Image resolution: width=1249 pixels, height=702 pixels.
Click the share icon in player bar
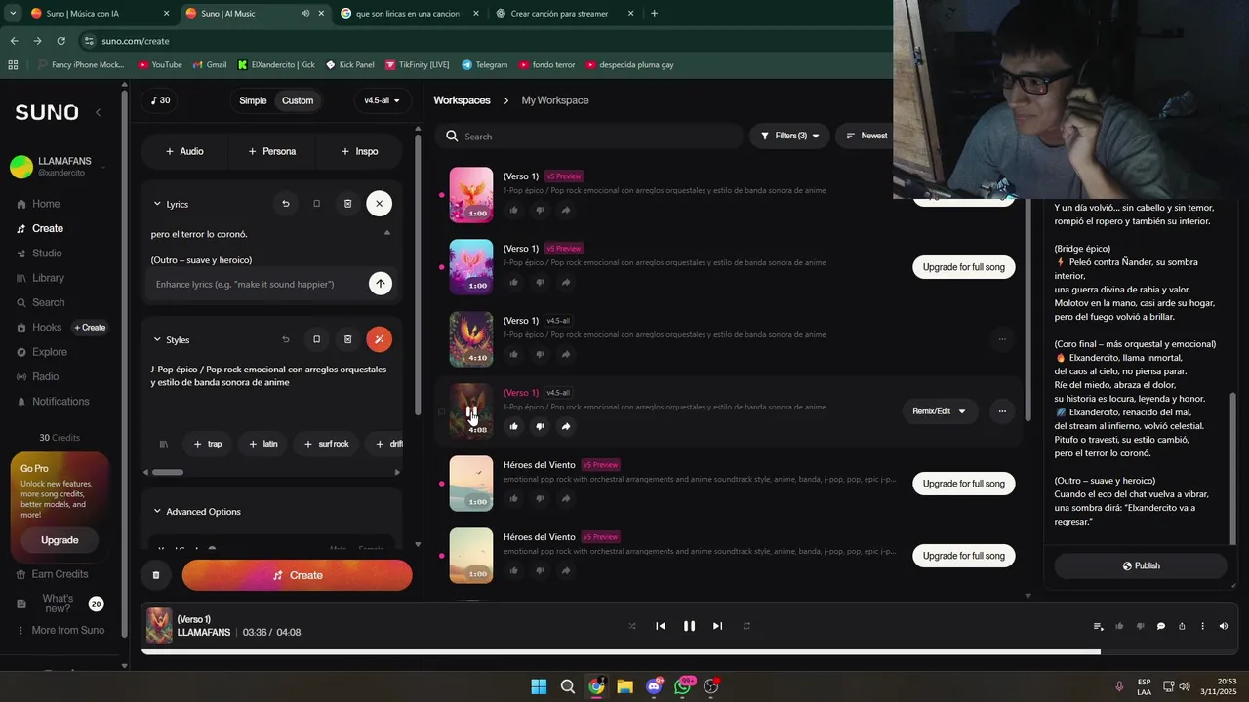coord(1182,626)
